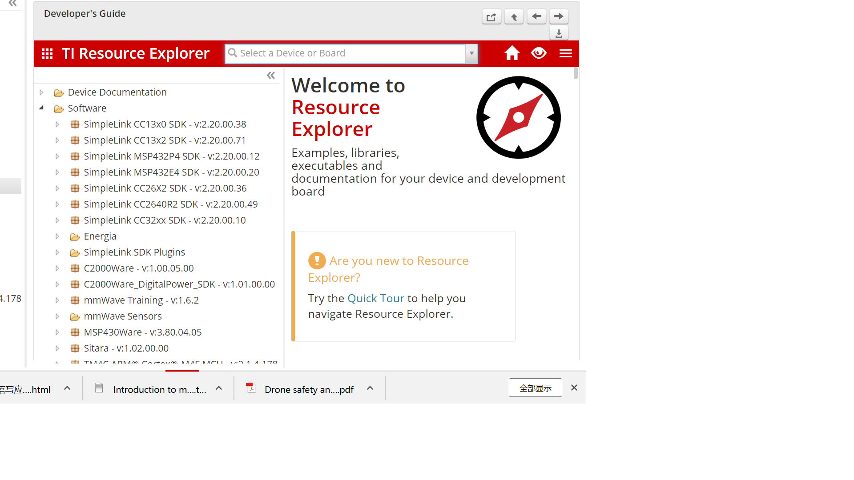
Task: Select mmWave Training - v:1.6.2
Action: (141, 300)
